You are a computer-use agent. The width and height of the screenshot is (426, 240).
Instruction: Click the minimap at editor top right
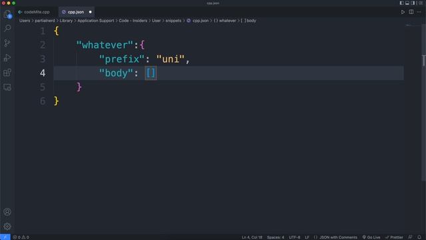point(413,25)
